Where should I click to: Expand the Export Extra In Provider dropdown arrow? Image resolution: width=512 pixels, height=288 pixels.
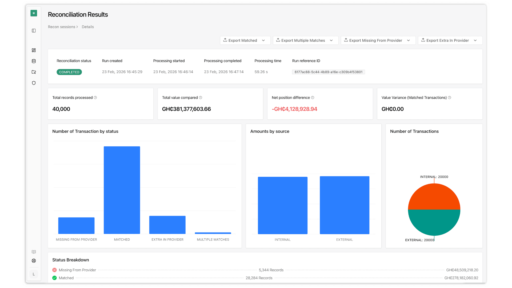(475, 41)
